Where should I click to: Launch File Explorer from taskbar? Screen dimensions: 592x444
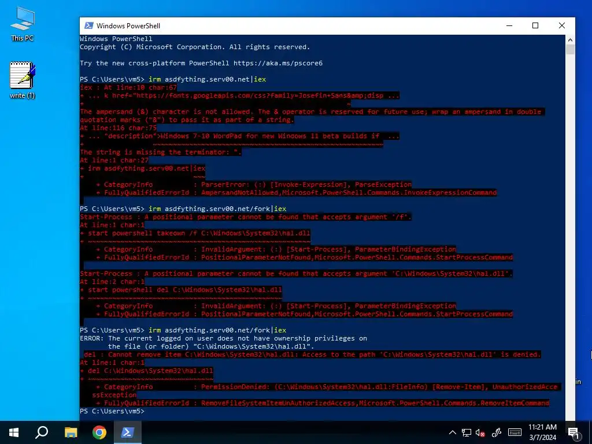tap(71, 432)
